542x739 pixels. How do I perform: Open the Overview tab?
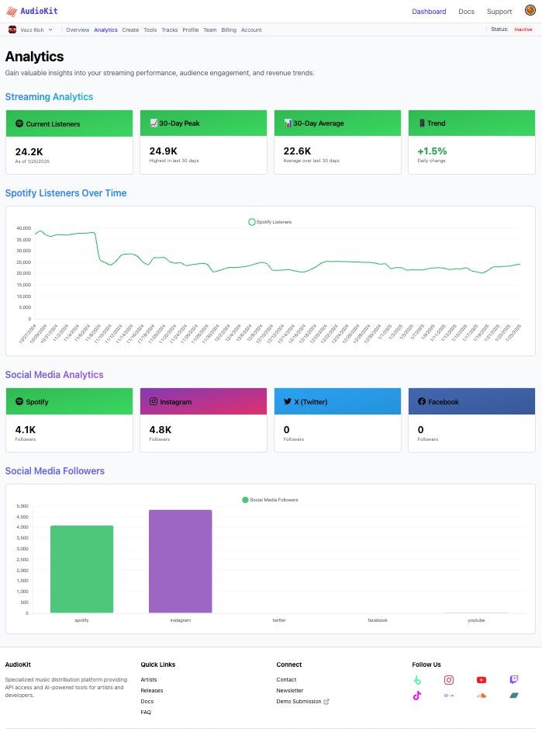[78, 29]
